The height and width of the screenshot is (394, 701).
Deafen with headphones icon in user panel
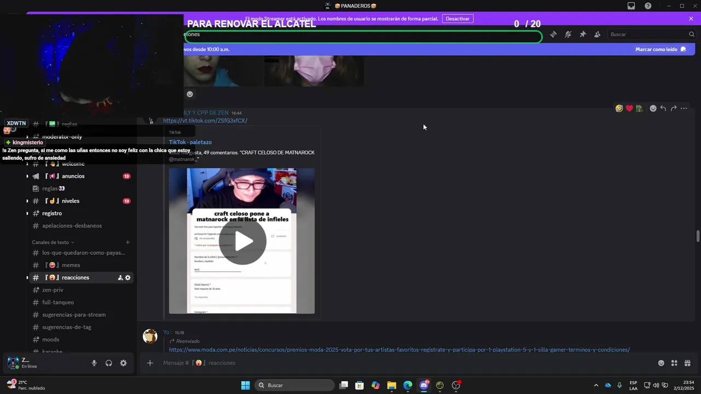109,363
